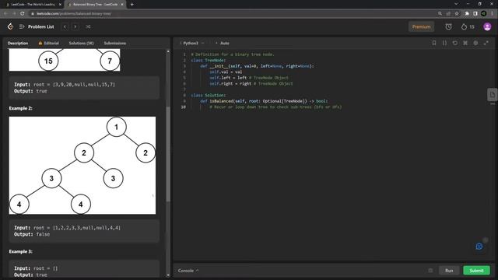Switch to the Editorial tab
This screenshot has height=280, width=498.
pos(48,44)
